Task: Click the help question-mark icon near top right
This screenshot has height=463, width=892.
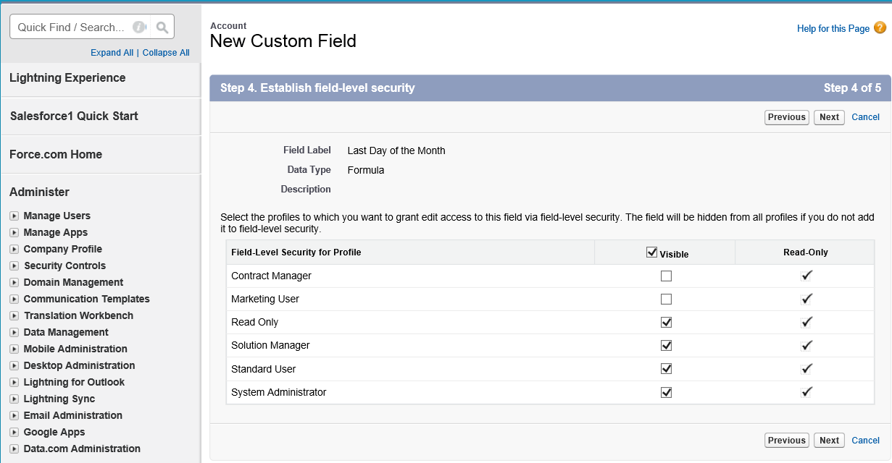Action: [x=881, y=27]
